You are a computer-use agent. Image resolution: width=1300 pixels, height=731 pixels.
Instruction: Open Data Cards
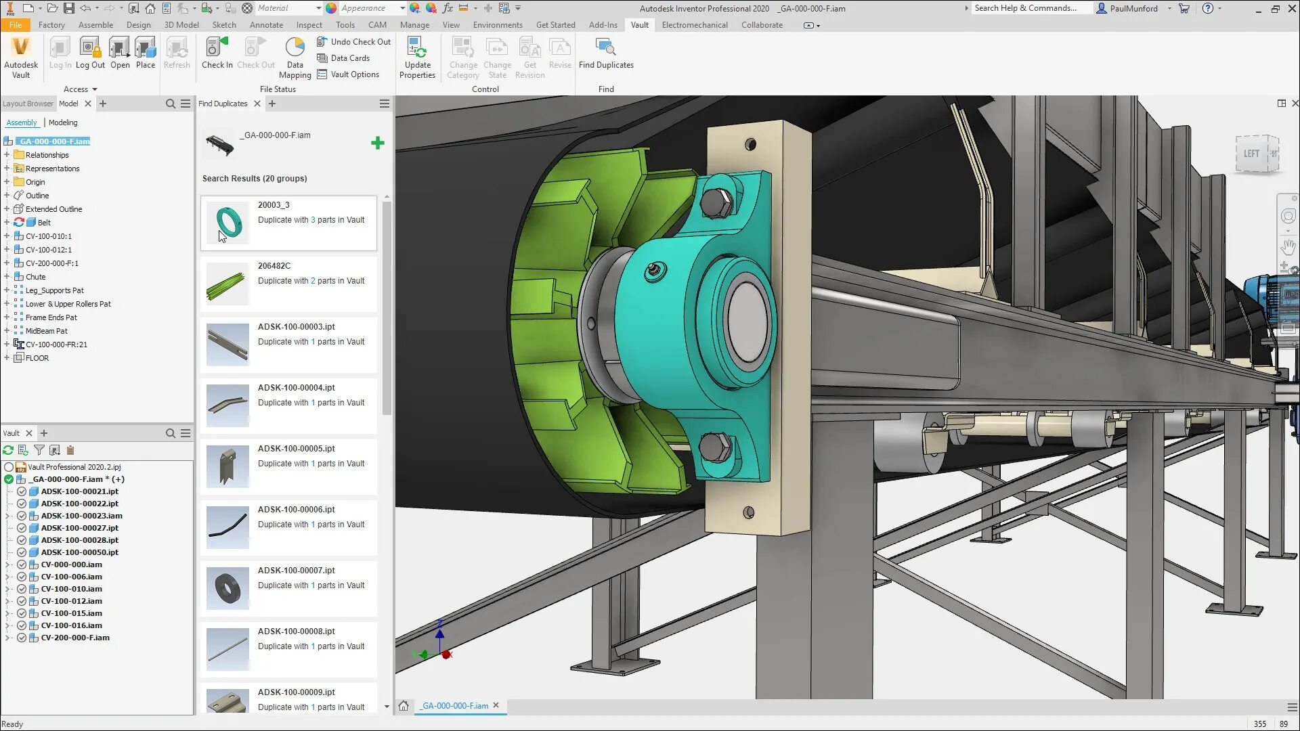(343, 58)
